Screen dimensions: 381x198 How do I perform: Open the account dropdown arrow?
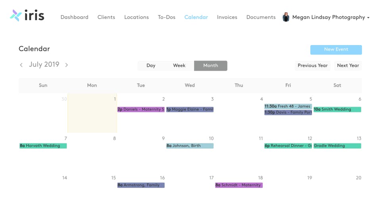tap(368, 18)
